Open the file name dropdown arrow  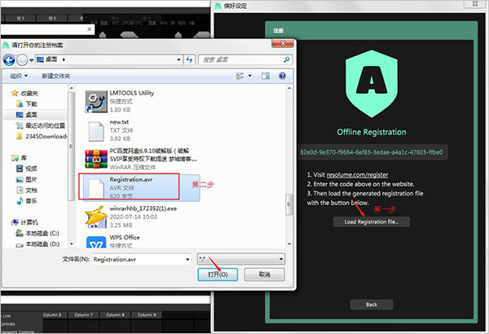tap(187, 259)
